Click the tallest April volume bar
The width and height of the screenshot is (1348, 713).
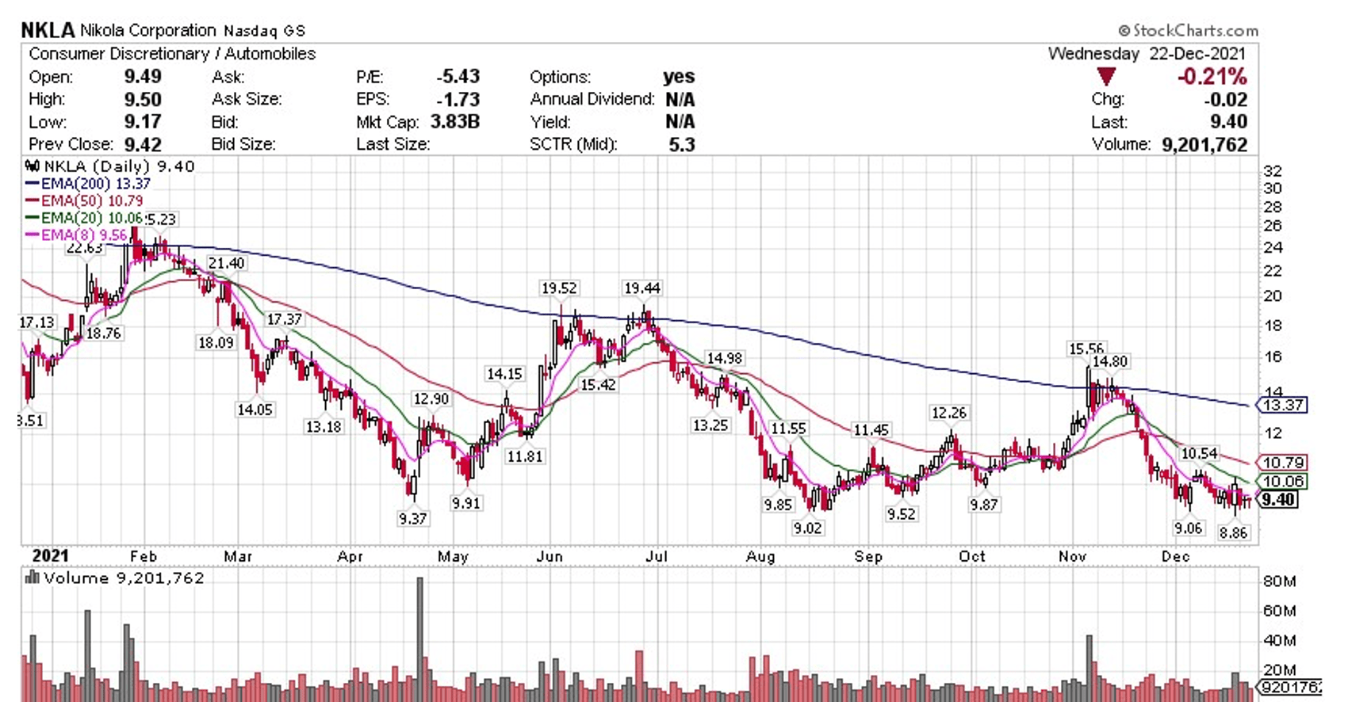click(x=419, y=639)
